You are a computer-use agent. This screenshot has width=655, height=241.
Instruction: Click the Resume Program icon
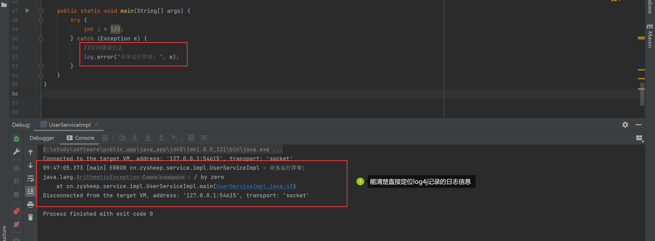tap(16, 168)
